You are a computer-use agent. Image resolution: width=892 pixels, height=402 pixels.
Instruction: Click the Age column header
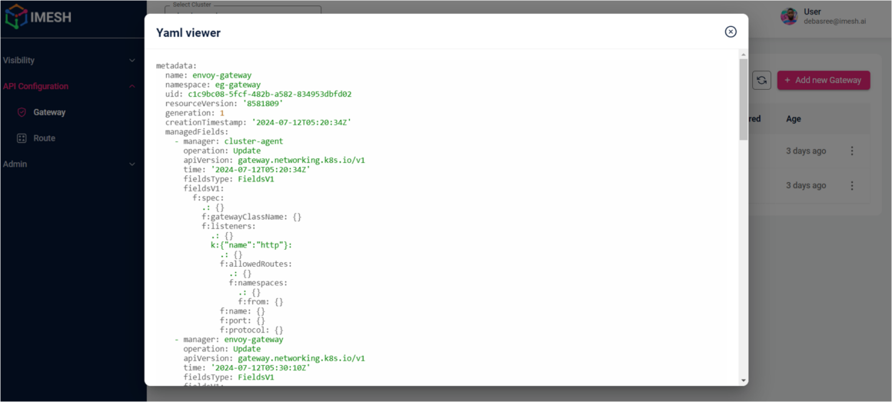tap(794, 119)
